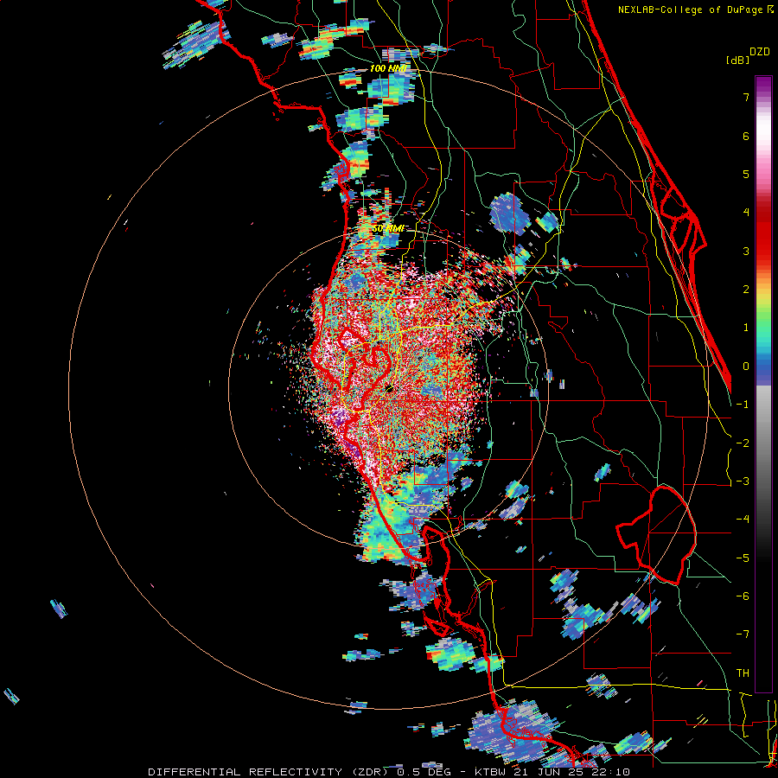
Task: Click the -4 value on the color scale
Action: point(743,520)
